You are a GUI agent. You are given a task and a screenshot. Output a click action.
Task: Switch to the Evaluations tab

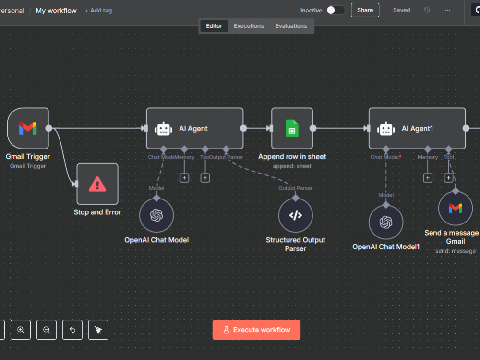291,26
